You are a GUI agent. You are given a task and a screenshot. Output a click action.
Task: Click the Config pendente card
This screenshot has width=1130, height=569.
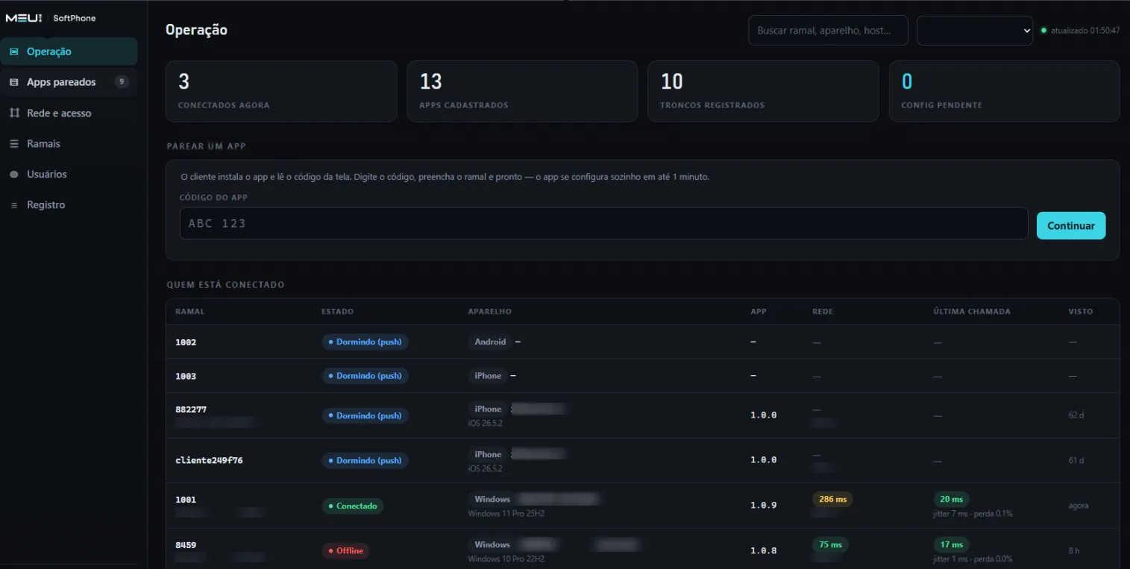click(1004, 91)
